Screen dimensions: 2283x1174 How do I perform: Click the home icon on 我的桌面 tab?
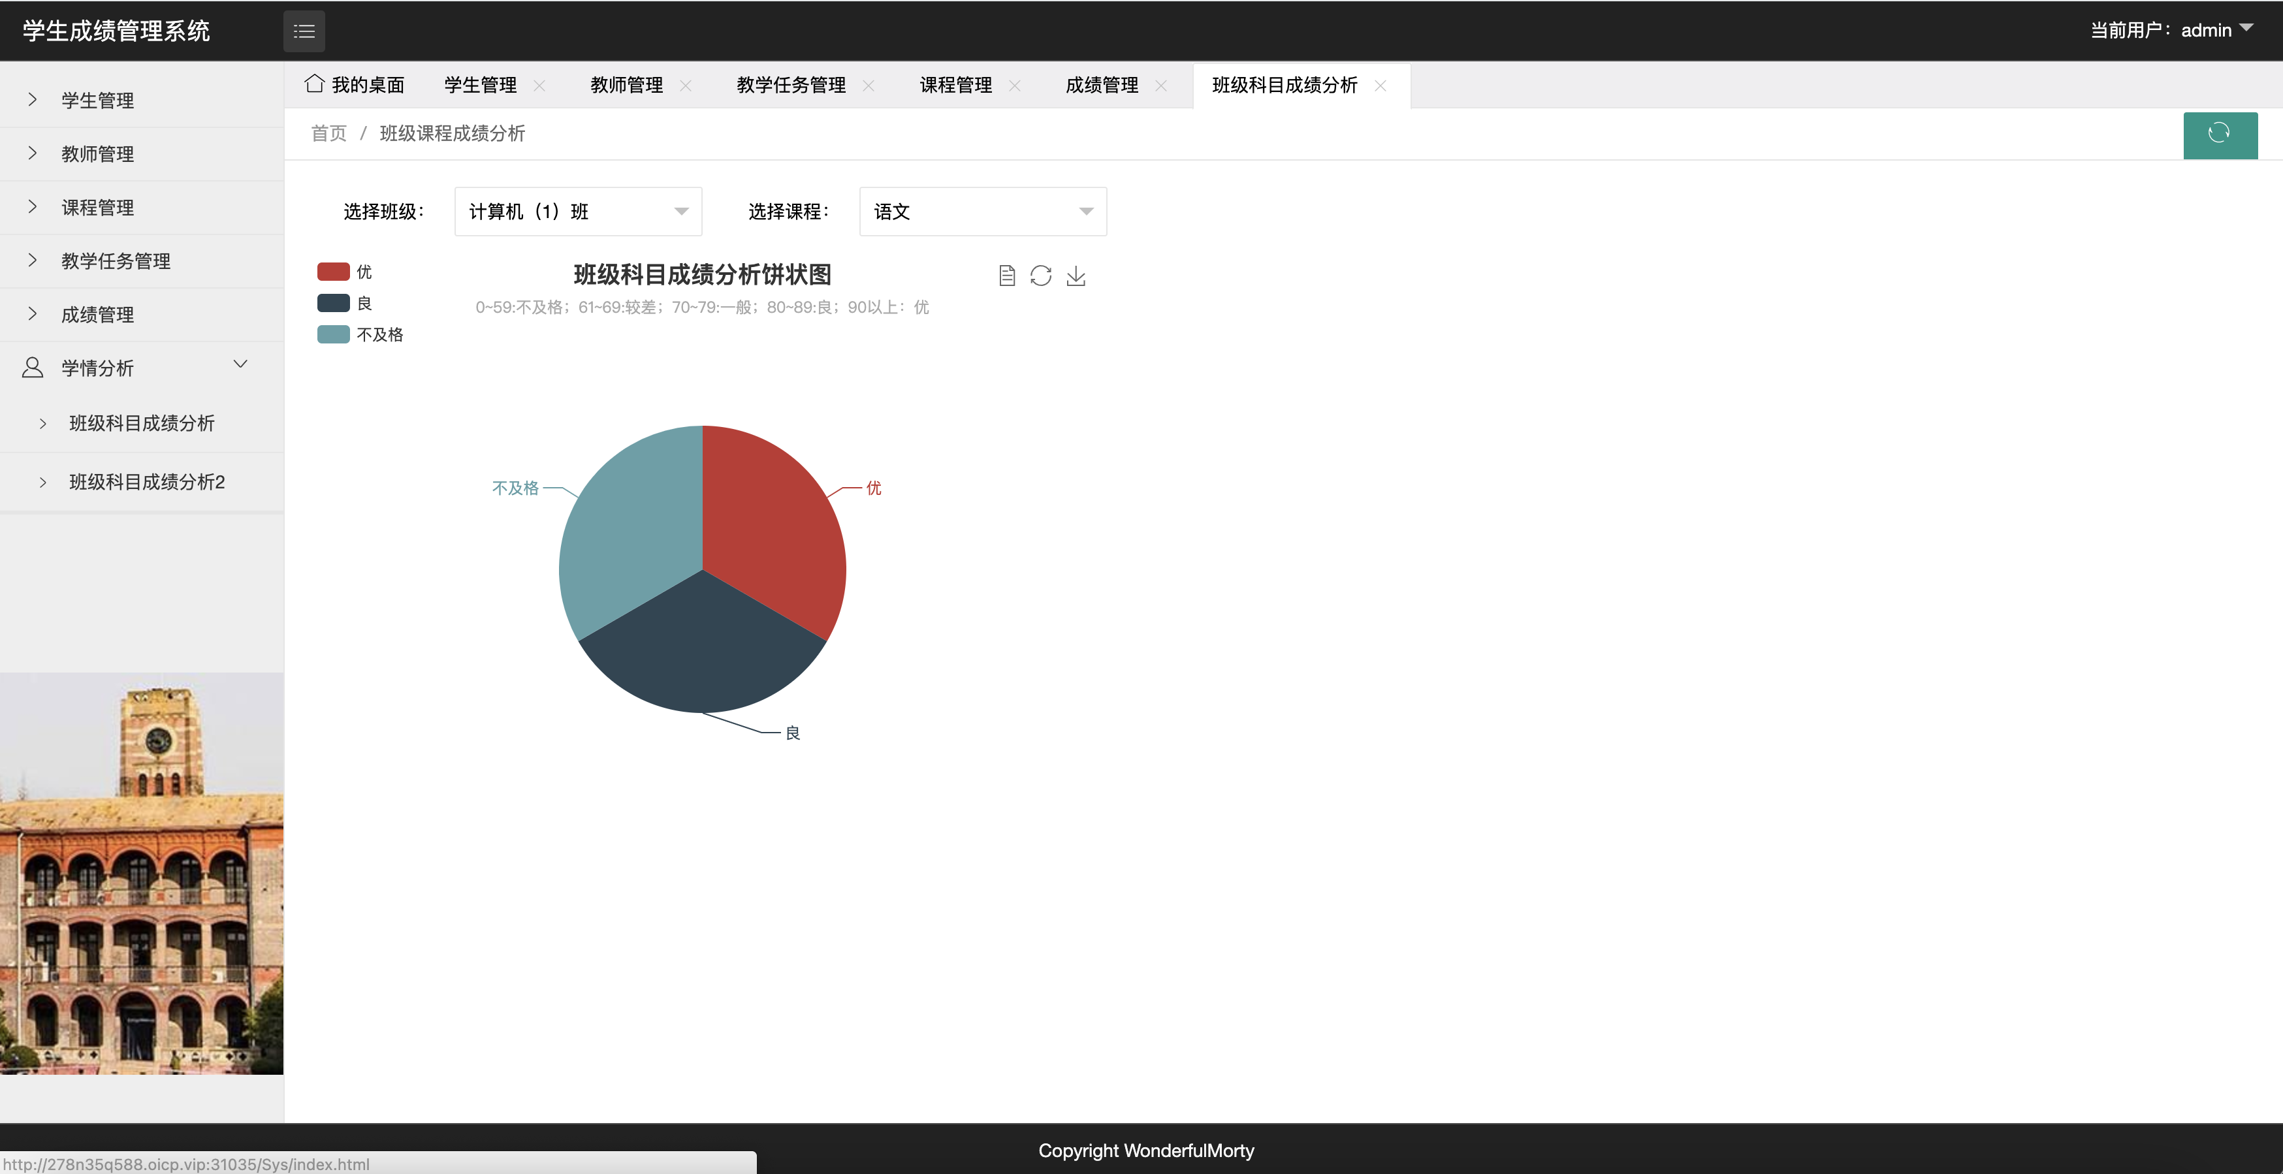tap(313, 84)
